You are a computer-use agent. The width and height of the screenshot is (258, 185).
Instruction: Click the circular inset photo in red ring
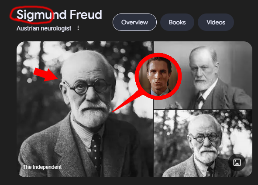point(158,76)
